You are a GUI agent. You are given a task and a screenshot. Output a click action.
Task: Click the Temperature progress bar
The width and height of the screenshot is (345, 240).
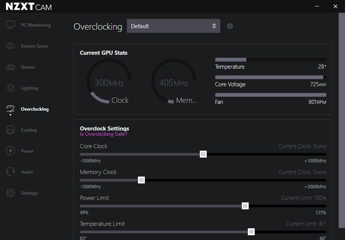(x=271, y=60)
